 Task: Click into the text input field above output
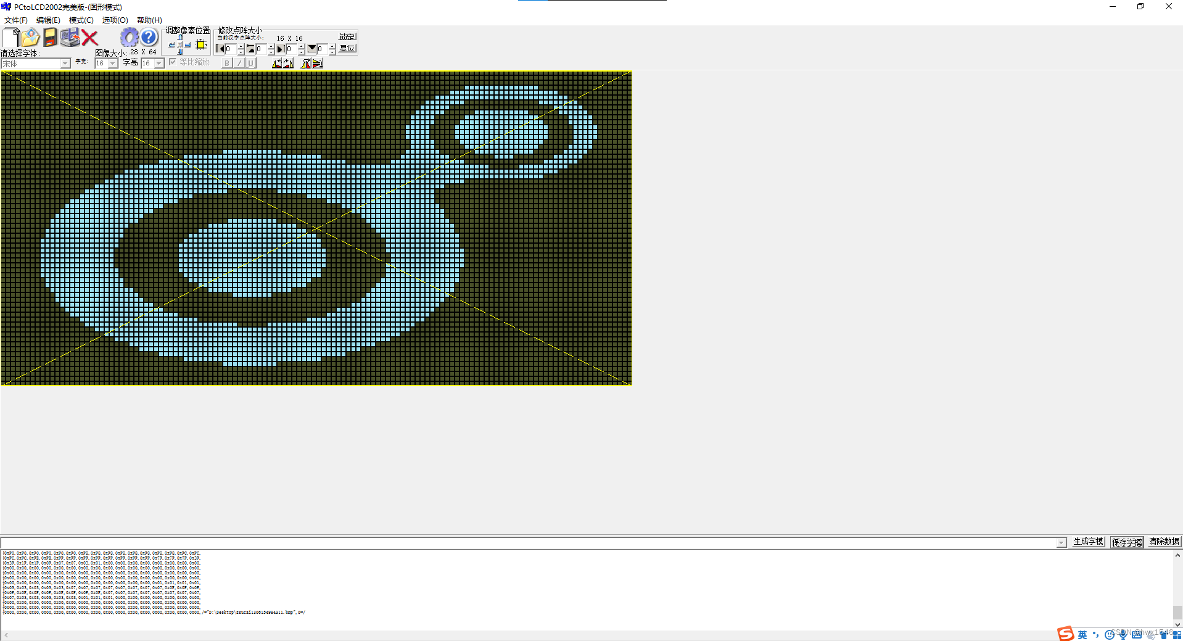(x=528, y=543)
